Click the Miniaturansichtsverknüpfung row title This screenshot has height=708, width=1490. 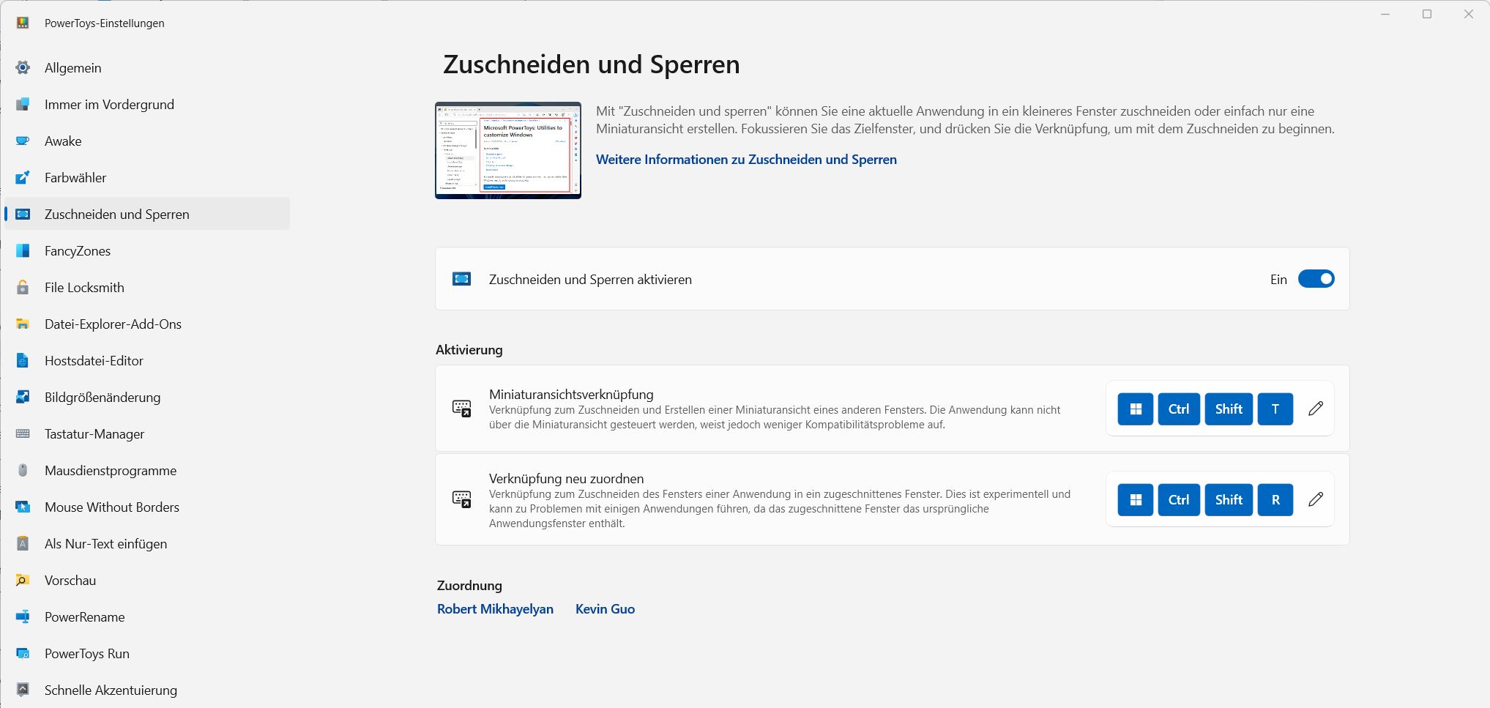(571, 395)
